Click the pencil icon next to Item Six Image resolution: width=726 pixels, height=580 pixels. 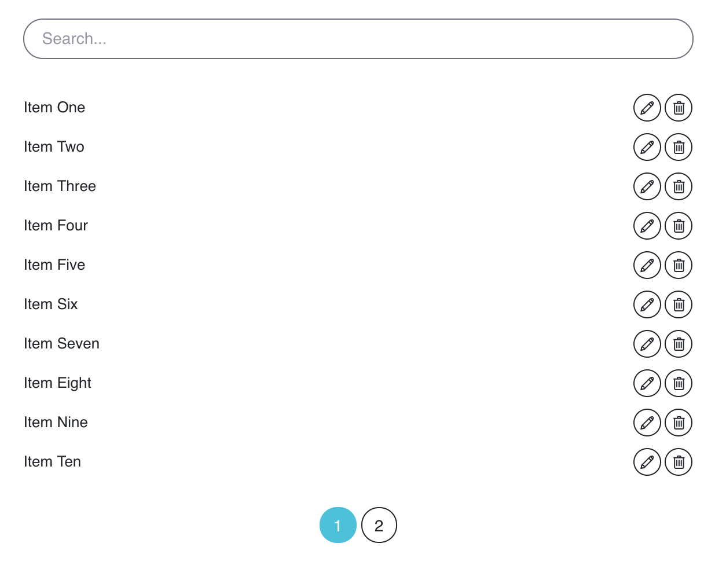(x=647, y=304)
